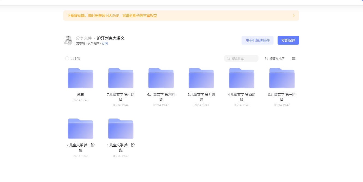Click the sort arrows icon beside 按名称排序
363x182 pixels.
coord(266,58)
